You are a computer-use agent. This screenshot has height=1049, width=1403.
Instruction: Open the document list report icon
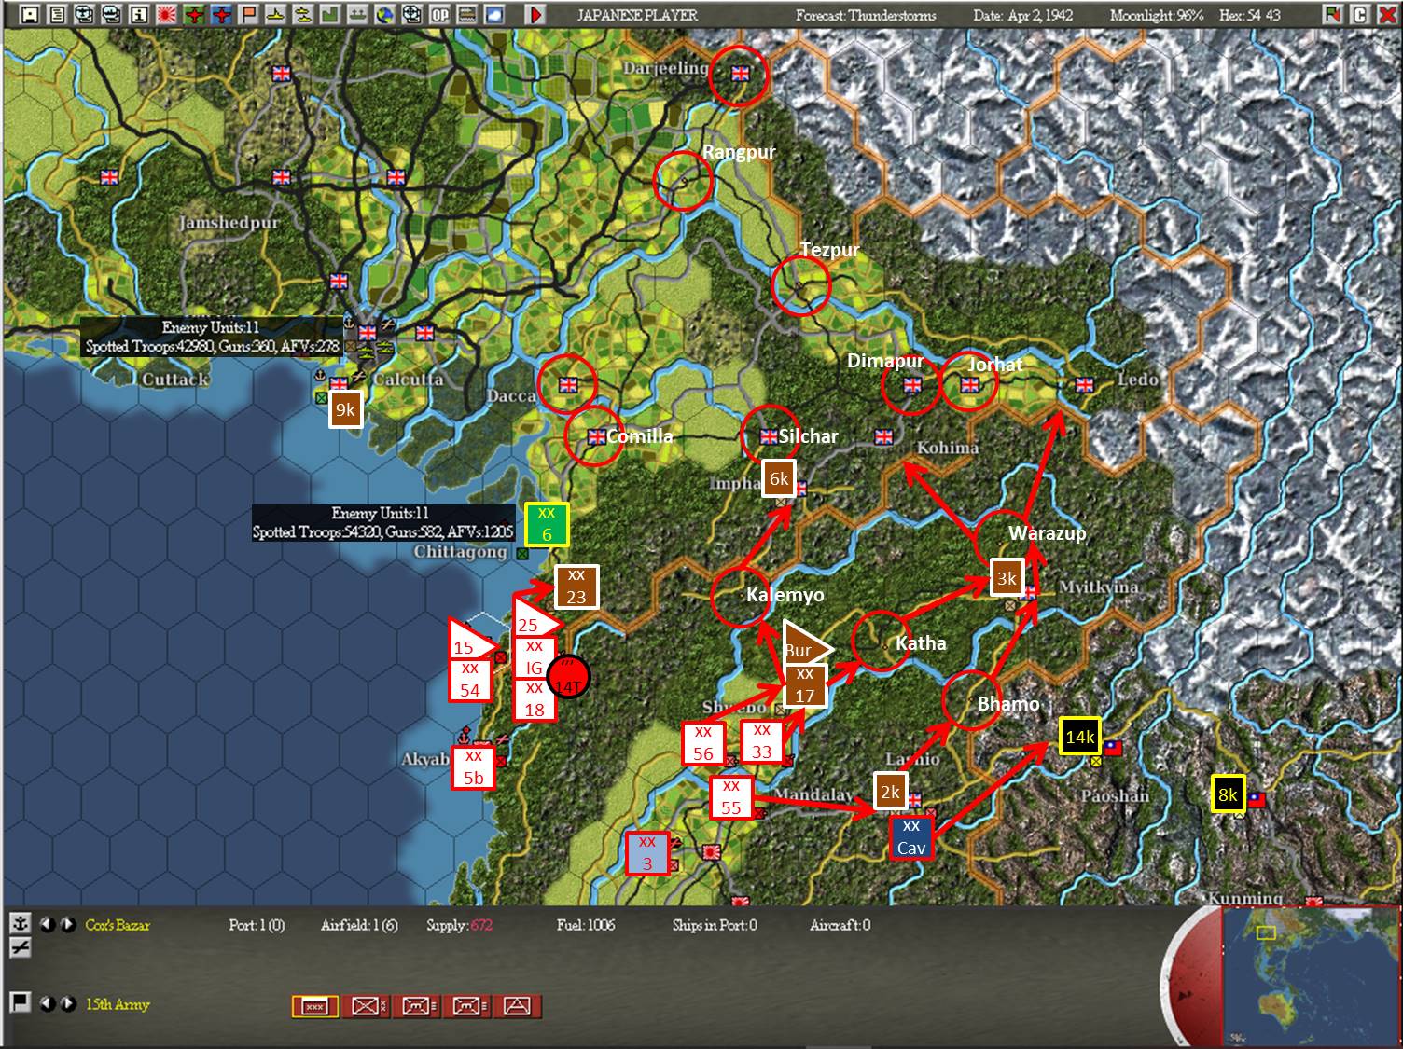(x=58, y=15)
